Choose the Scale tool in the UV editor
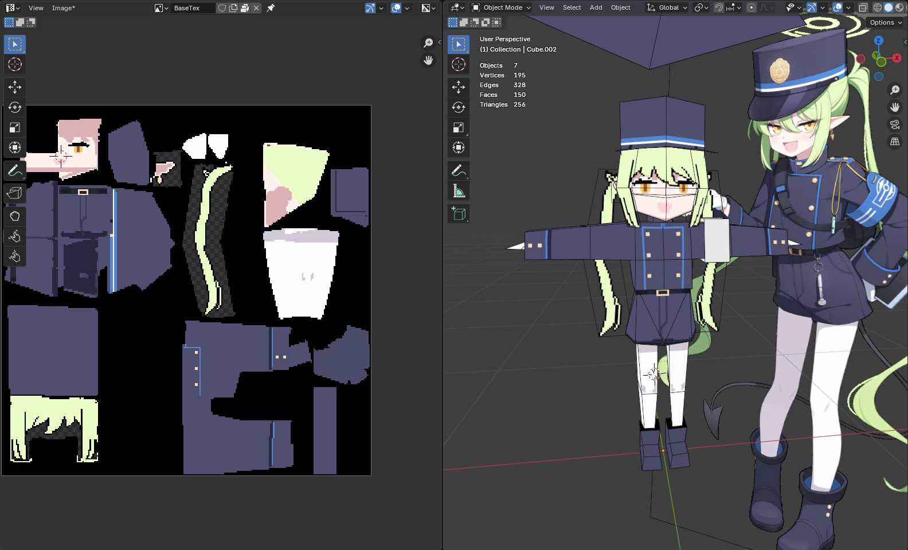 click(x=15, y=127)
